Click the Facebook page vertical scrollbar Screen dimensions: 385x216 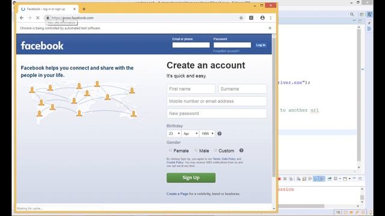coord(274,108)
